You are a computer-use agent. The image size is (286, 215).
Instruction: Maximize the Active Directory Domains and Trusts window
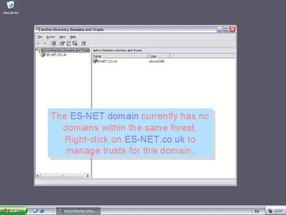(x=226, y=29)
